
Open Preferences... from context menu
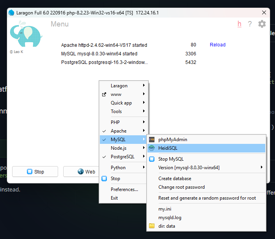[124, 189]
